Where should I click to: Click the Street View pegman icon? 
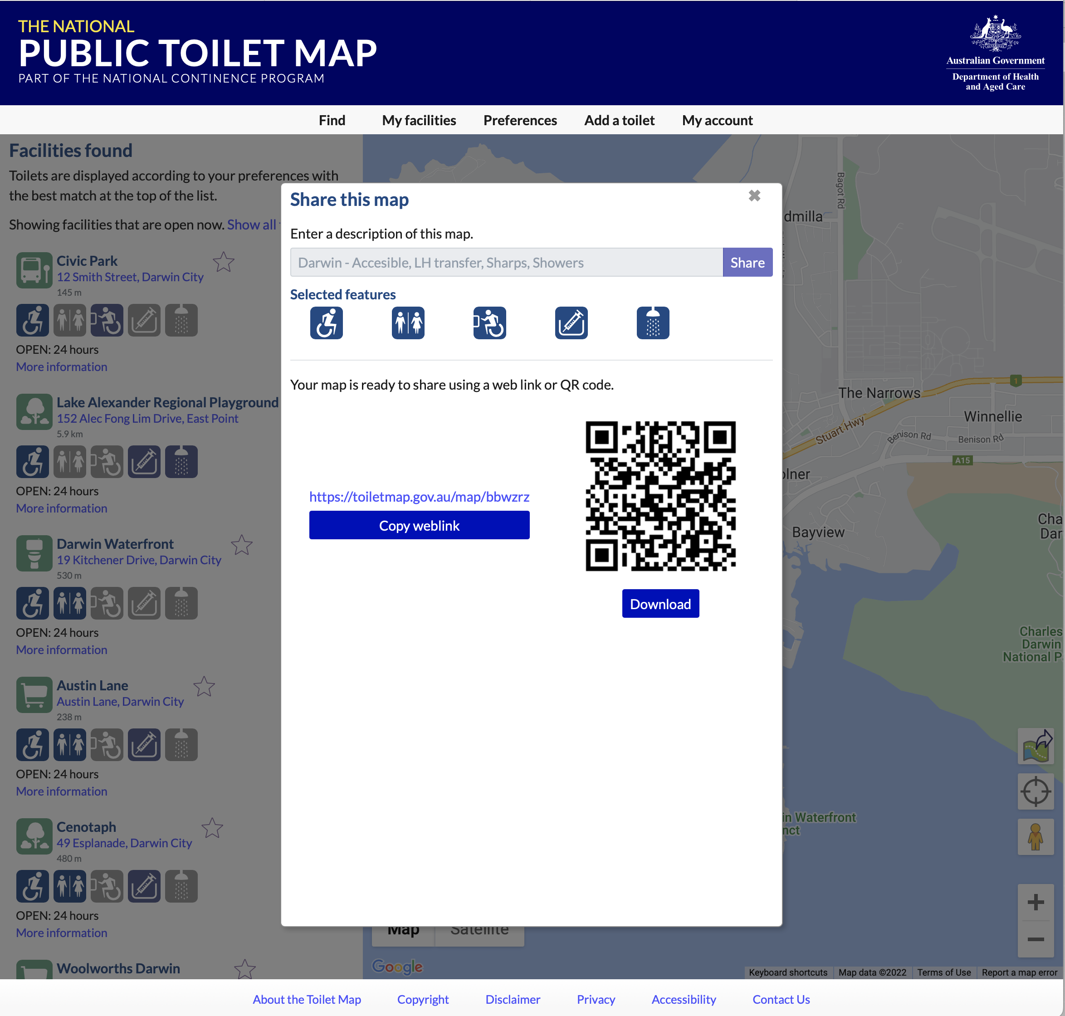[x=1035, y=837]
